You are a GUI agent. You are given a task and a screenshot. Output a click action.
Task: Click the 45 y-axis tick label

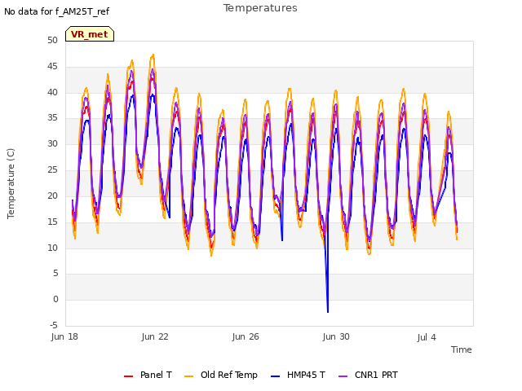coord(52,67)
